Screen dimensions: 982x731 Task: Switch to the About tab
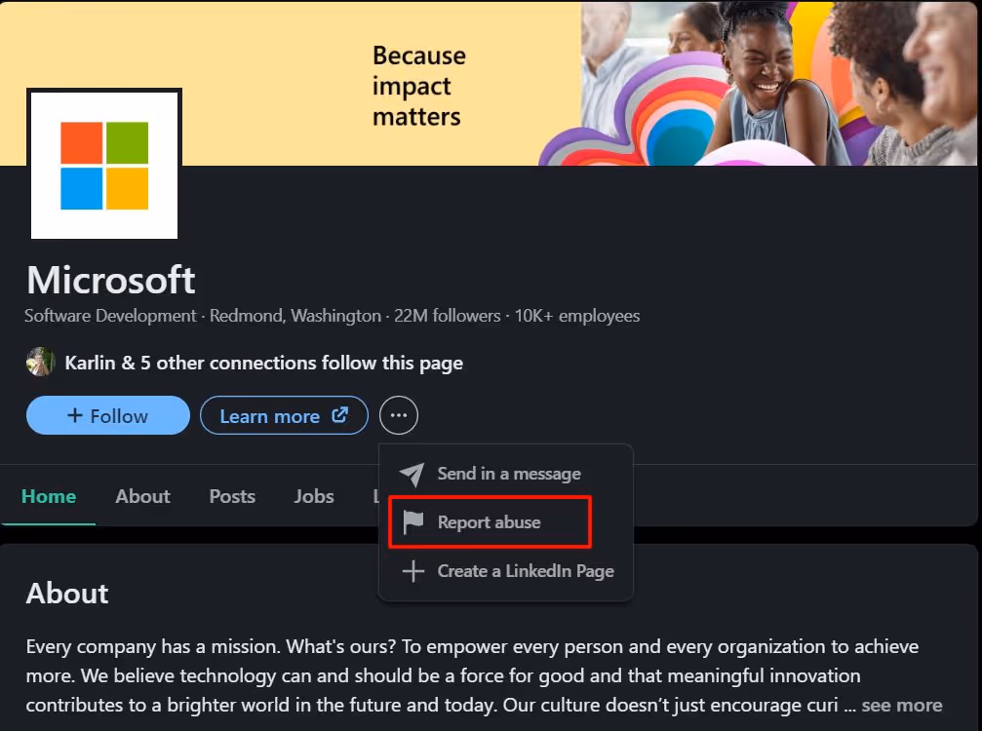pyautogui.click(x=142, y=496)
